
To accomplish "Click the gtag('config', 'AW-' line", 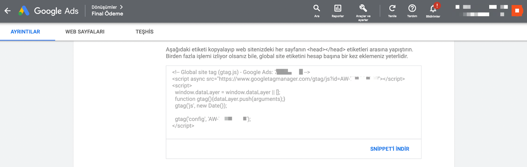I will 213,119.
